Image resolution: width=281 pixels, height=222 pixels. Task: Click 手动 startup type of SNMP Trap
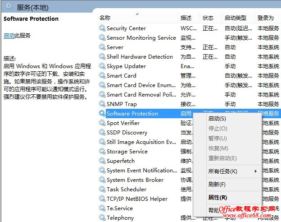point(230,104)
